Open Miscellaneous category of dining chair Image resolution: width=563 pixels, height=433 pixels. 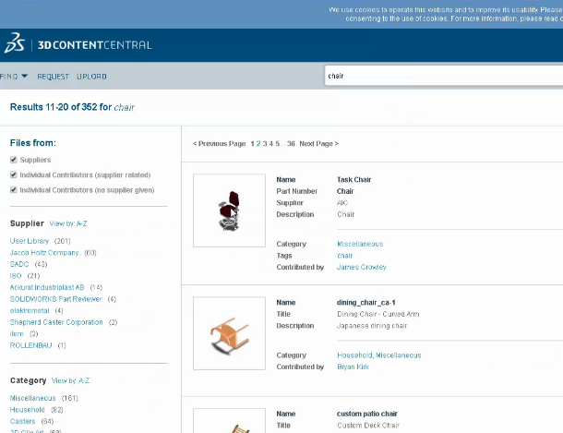coord(398,355)
